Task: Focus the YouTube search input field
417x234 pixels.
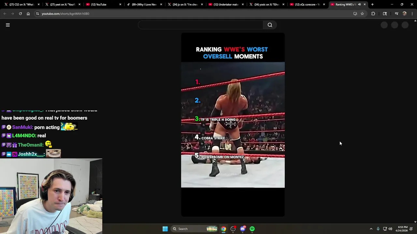Action: click(200, 25)
